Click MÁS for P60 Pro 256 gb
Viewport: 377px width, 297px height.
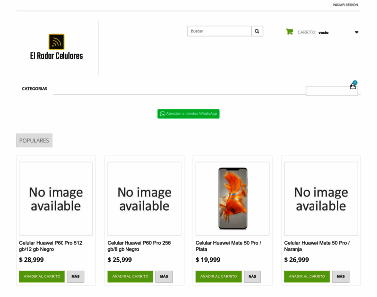click(164, 276)
